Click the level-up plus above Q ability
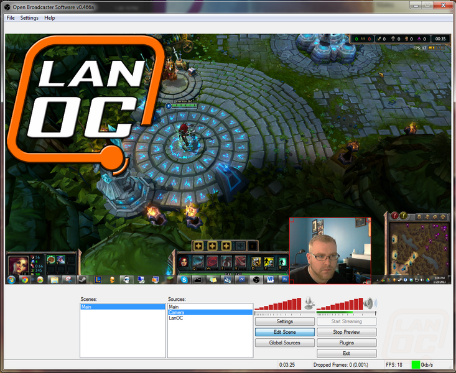456x373 pixels. pos(198,246)
